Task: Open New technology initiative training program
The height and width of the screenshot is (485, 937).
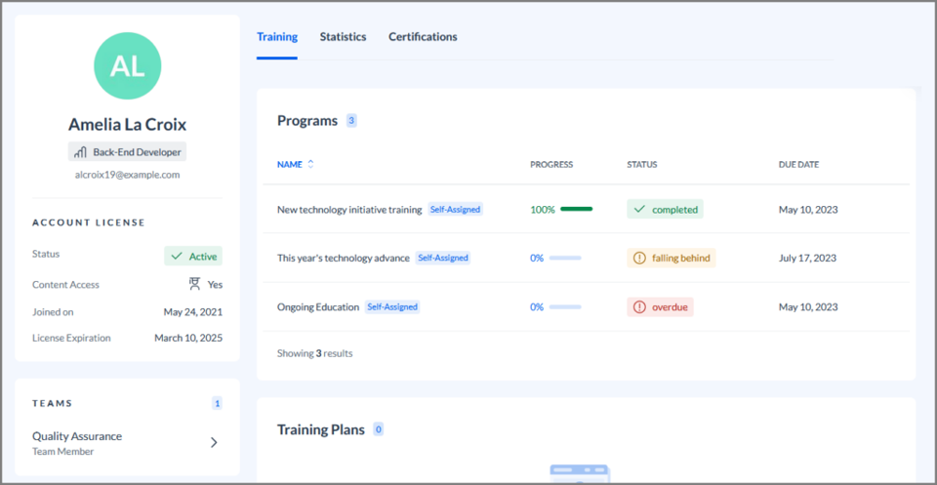Action: click(x=349, y=210)
